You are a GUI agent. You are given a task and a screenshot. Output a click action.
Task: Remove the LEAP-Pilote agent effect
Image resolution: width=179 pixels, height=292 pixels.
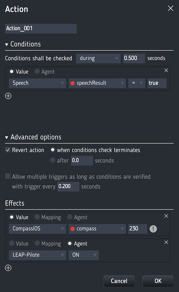coord(166,242)
